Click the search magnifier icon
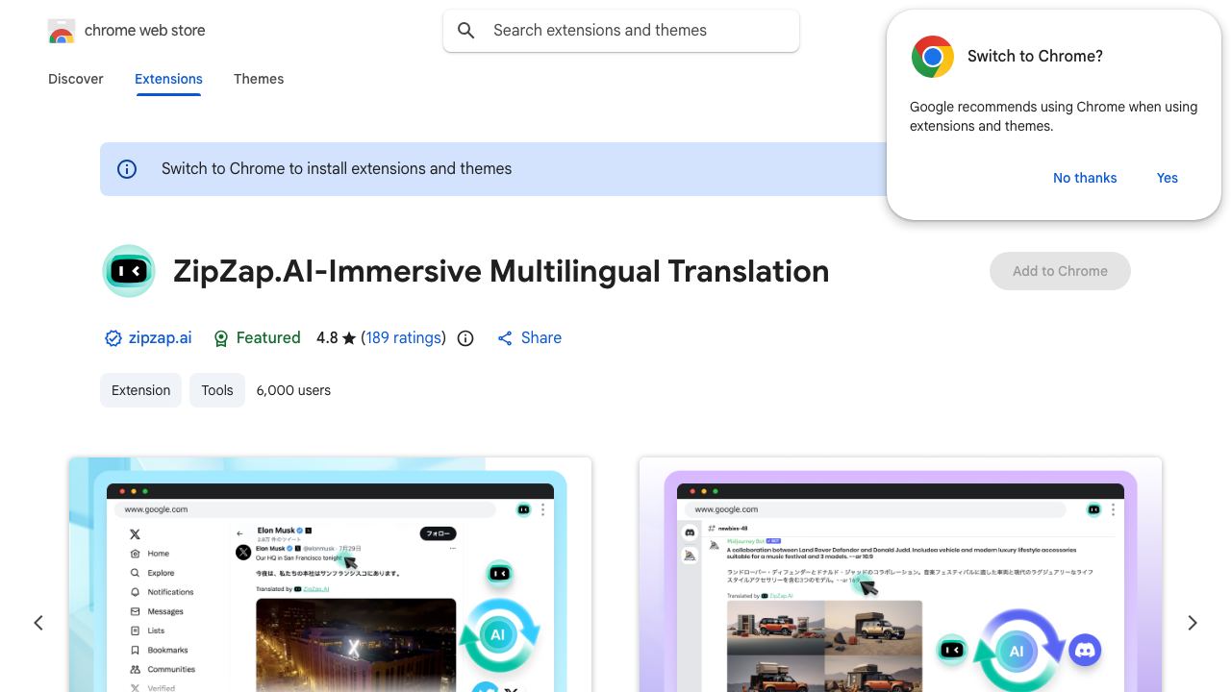Viewport: 1231px width, 692px height. click(466, 31)
